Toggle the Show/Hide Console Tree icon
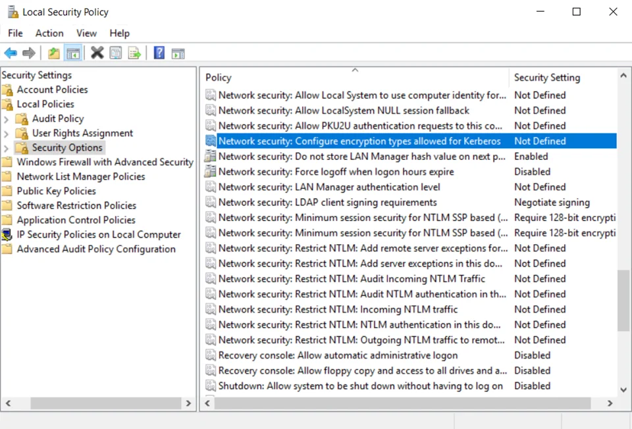Screen dimensions: 632x429 (x=73, y=53)
